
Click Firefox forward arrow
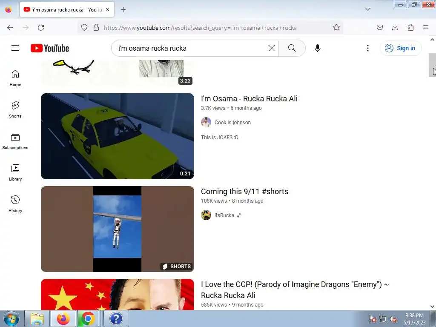tap(26, 28)
